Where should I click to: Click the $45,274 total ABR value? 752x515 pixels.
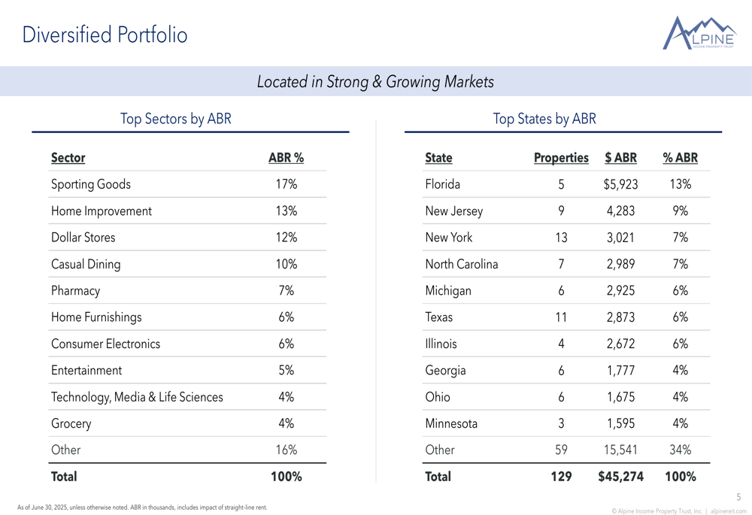coord(620,476)
